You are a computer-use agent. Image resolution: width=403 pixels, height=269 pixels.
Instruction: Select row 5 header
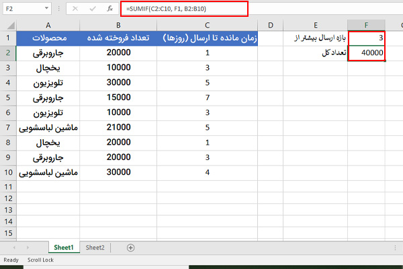(x=9, y=98)
